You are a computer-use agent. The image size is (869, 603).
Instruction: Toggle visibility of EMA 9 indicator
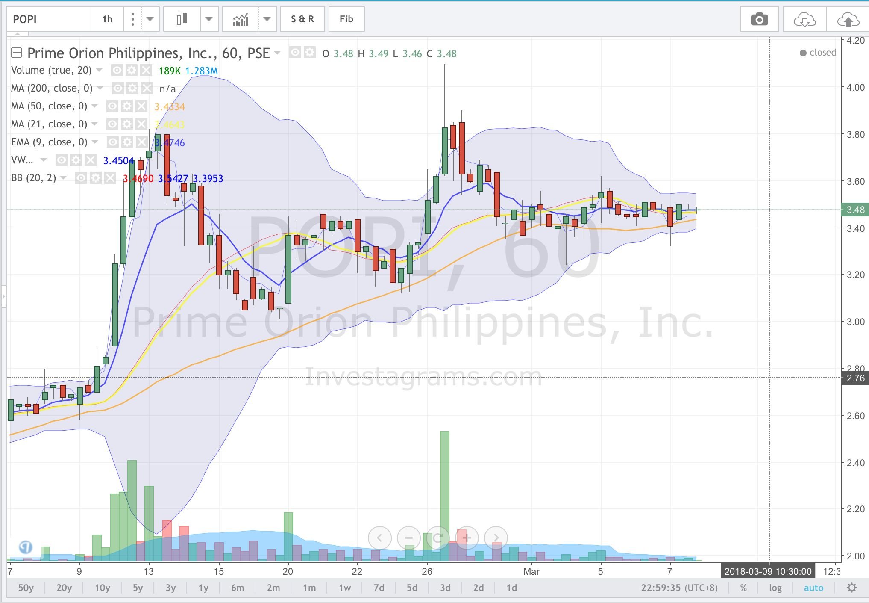[112, 142]
